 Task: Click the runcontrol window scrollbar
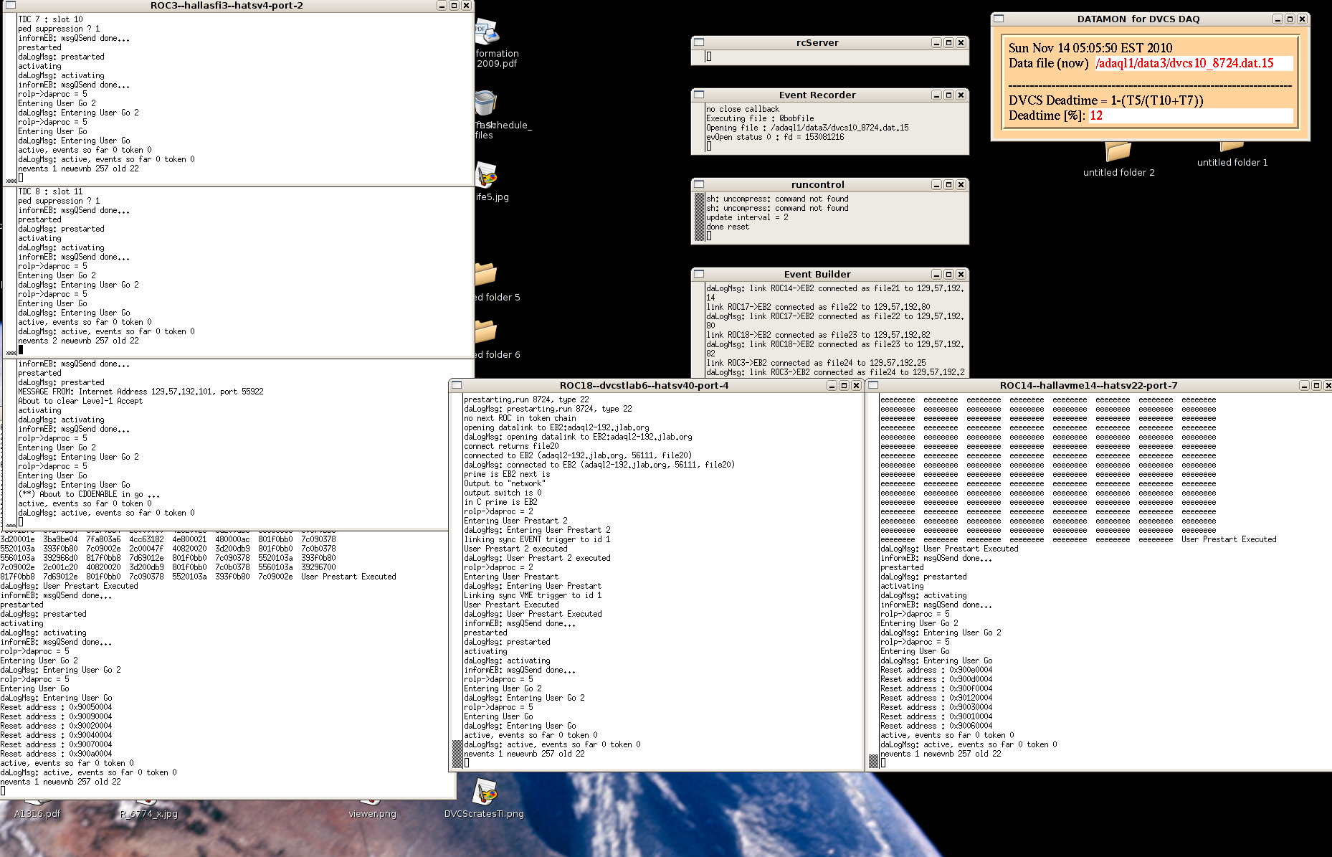point(700,216)
